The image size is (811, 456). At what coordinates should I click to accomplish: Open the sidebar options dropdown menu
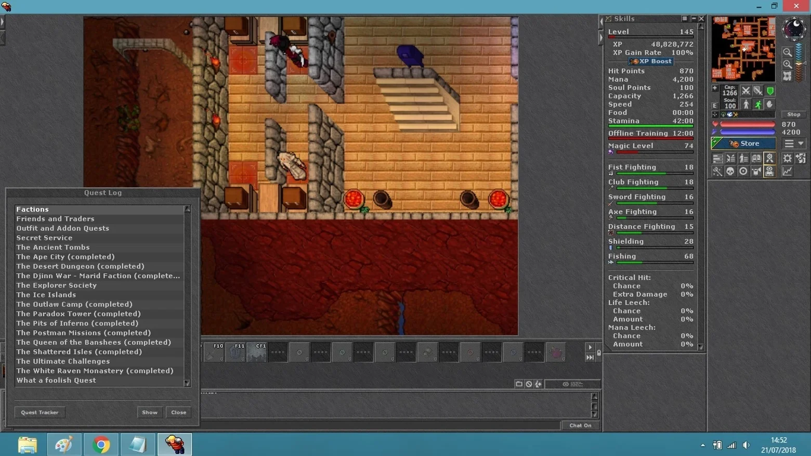pos(794,144)
